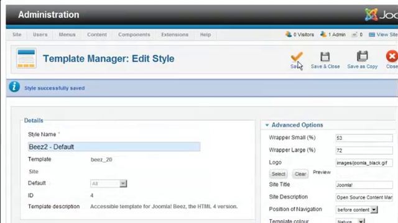The height and width of the screenshot is (223, 398).
Task: Click the 'Details' fieldset label
Action: 34,120
